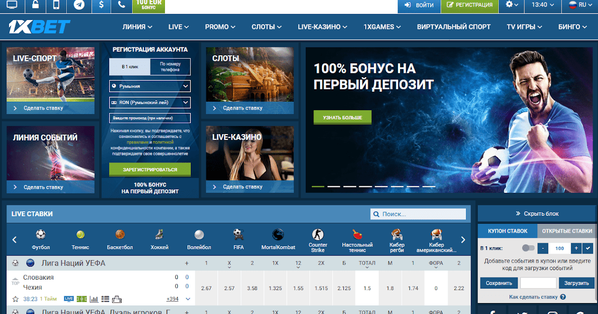The height and width of the screenshot is (314, 598).
Task: Open the 13:40 time zone dropdown
Action: click(543, 5)
